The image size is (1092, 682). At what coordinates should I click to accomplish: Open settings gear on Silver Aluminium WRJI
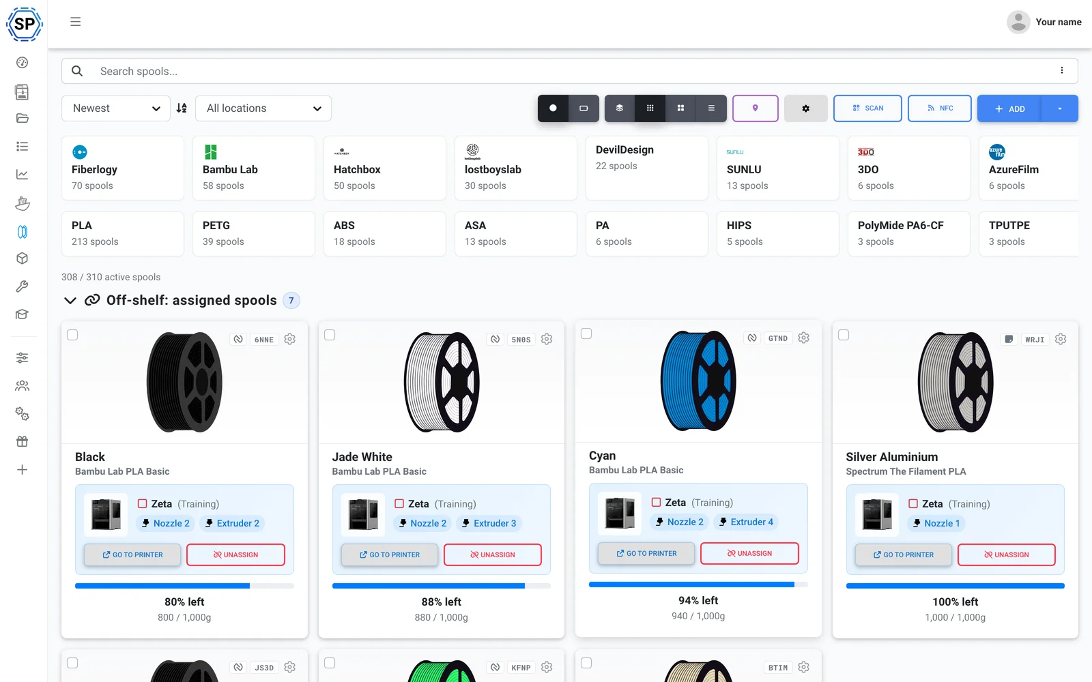(1061, 339)
